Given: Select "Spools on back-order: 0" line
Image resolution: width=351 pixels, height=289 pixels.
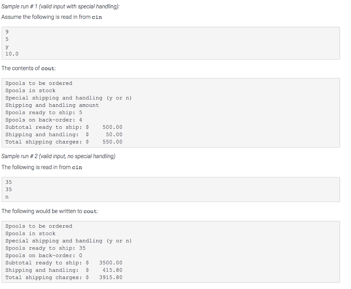Looking at the screenshot, I should [x=43, y=255].
